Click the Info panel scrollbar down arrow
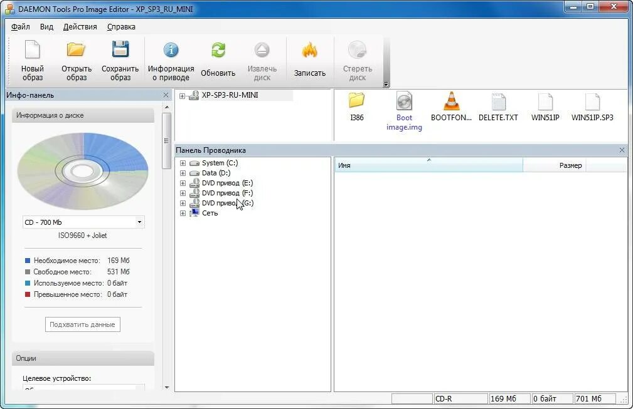The height and width of the screenshot is (409, 633). tap(167, 387)
